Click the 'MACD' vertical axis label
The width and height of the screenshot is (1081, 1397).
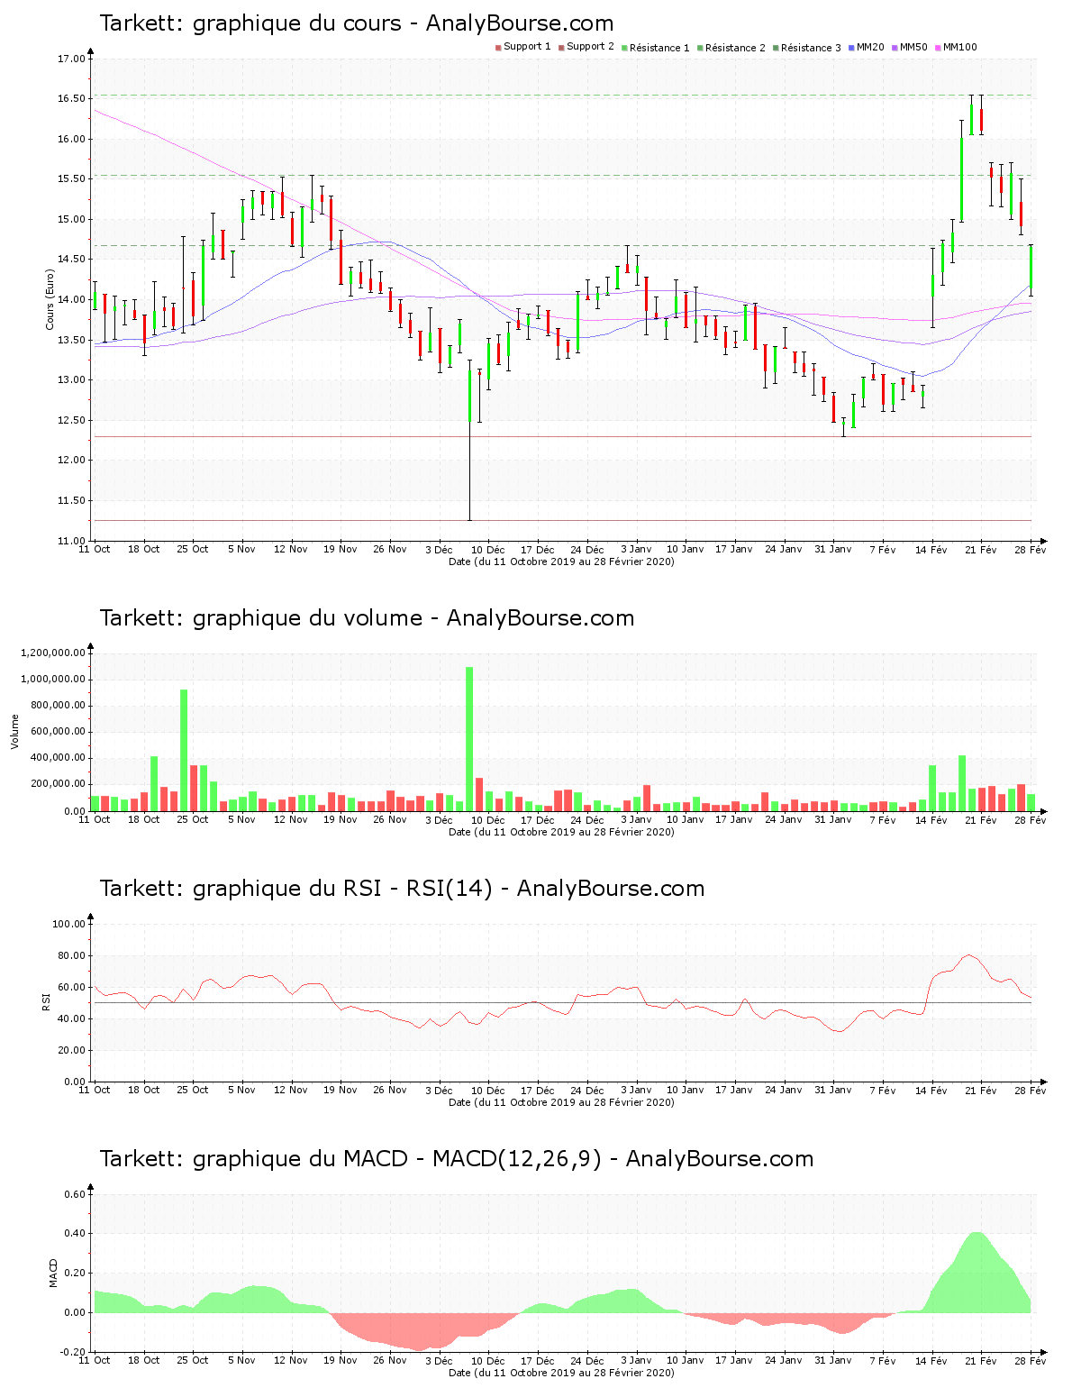coord(53,1273)
